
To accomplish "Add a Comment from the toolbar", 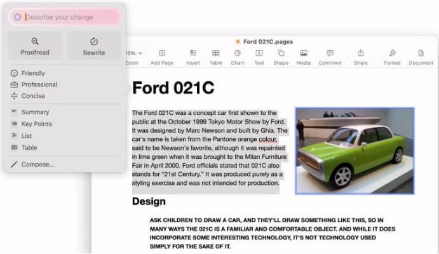I will pyautogui.click(x=330, y=53).
